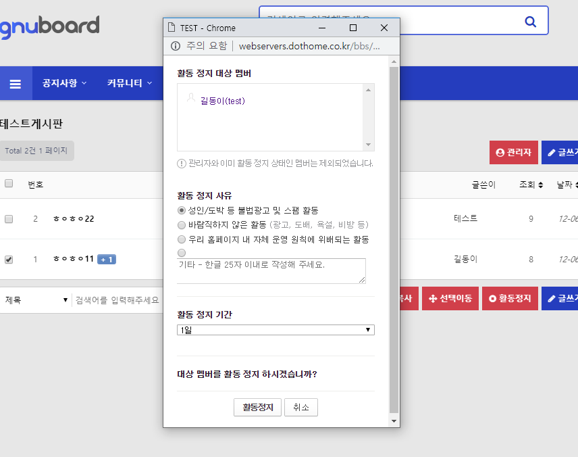Click the gnuboard logo

click(x=49, y=27)
